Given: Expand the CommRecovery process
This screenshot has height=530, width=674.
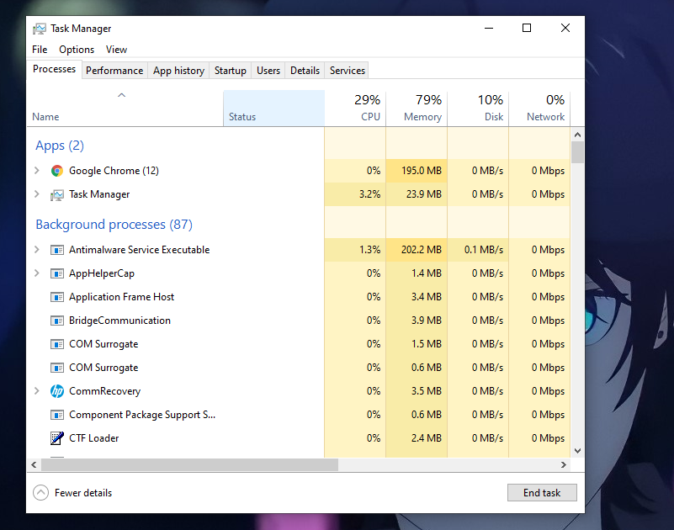Looking at the screenshot, I should pos(37,391).
